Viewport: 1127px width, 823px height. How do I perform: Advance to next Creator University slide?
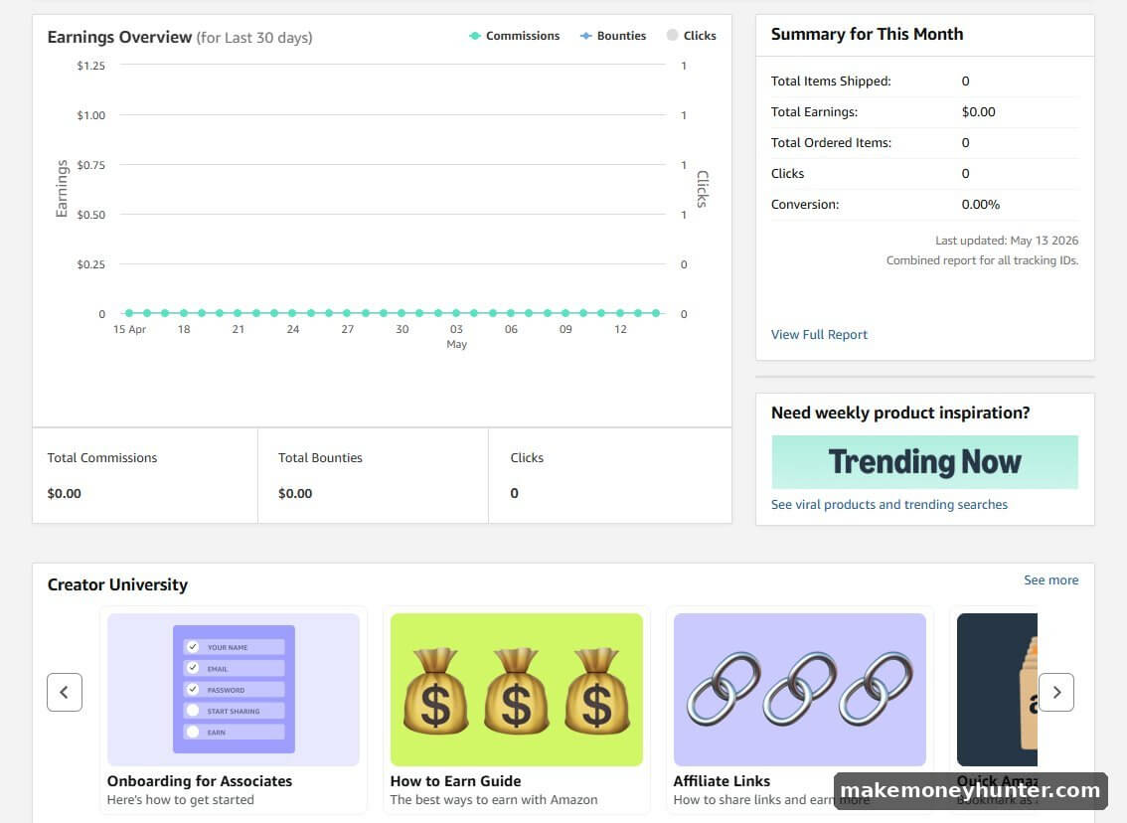click(1055, 692)
